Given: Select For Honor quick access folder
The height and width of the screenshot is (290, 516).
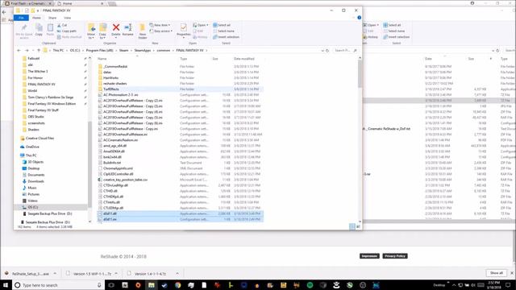Looking at the screenshot, I should click(35, 78).
